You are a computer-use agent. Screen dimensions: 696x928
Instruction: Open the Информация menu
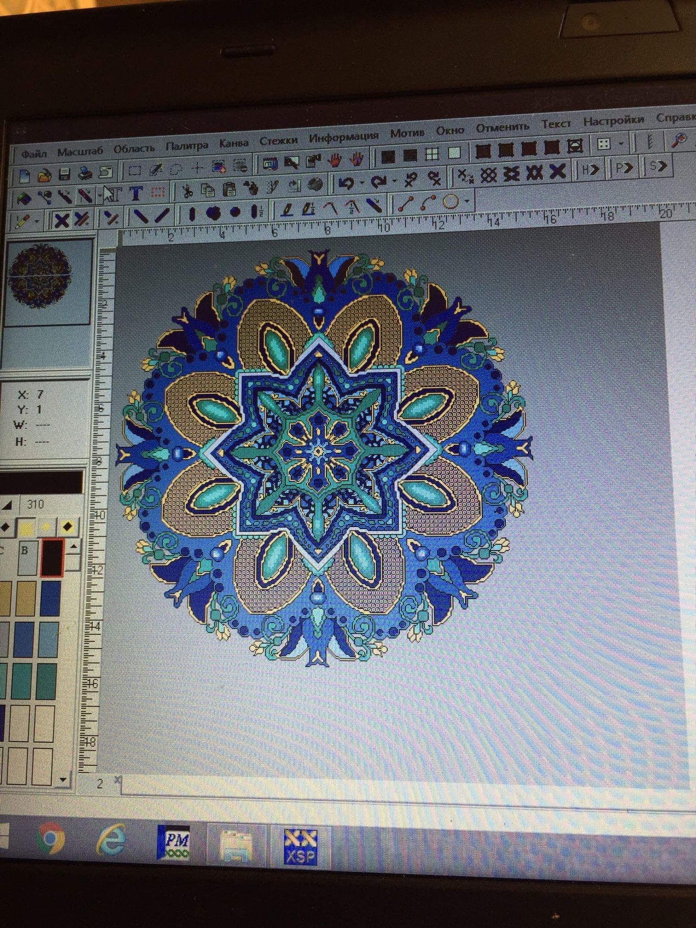click(x=344, y=137)
